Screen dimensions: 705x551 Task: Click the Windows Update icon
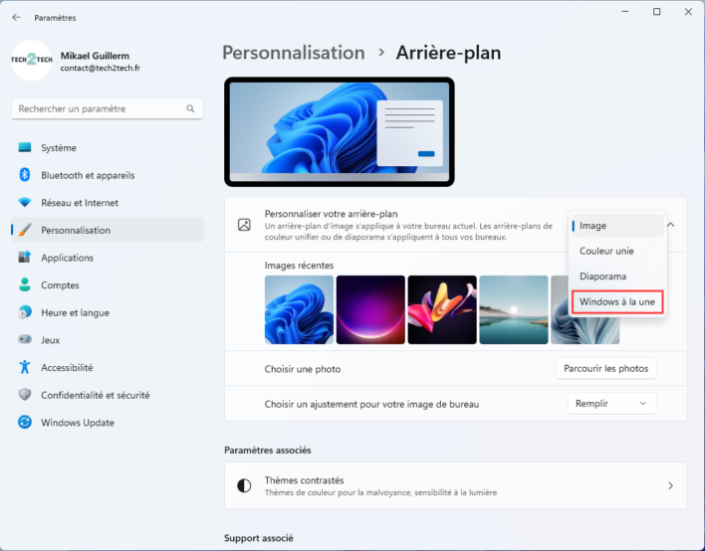pos(25,423)
